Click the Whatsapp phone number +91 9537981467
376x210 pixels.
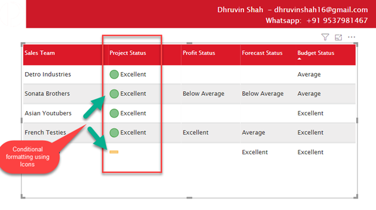pyautogui.click(x=337, y=21)
